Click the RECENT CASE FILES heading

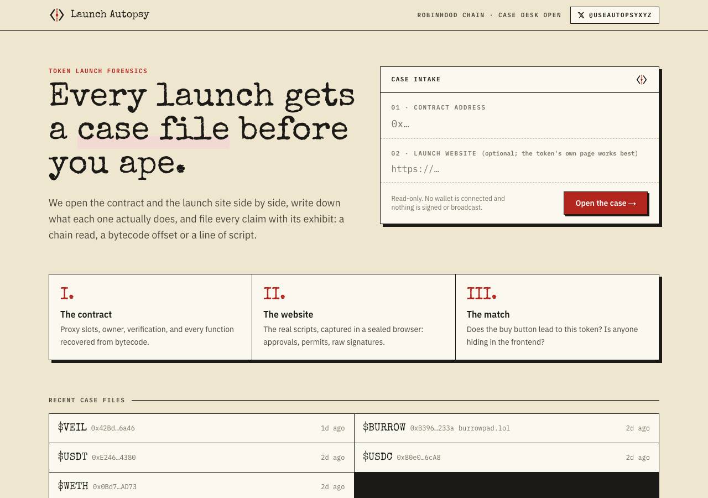pos(87,400)
